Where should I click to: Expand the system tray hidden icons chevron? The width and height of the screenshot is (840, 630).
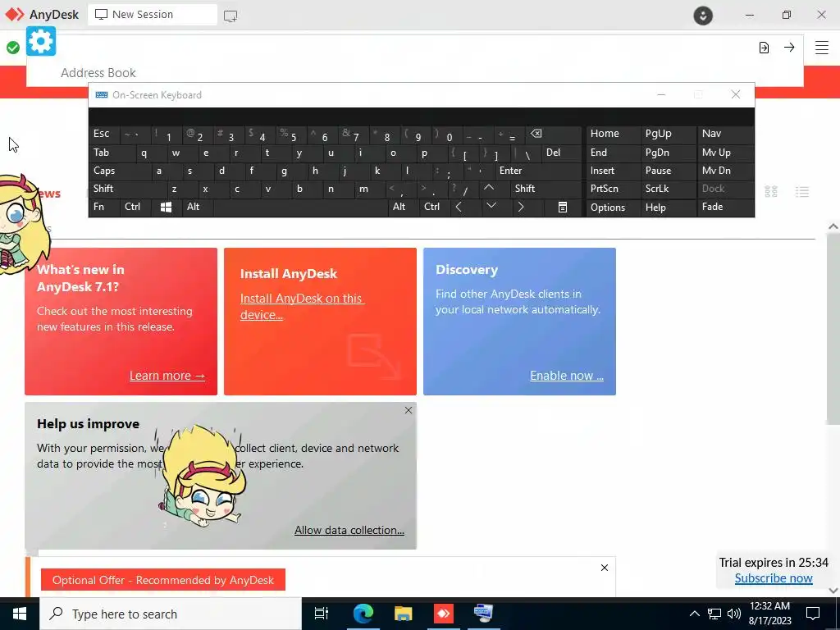coord(694,614)
